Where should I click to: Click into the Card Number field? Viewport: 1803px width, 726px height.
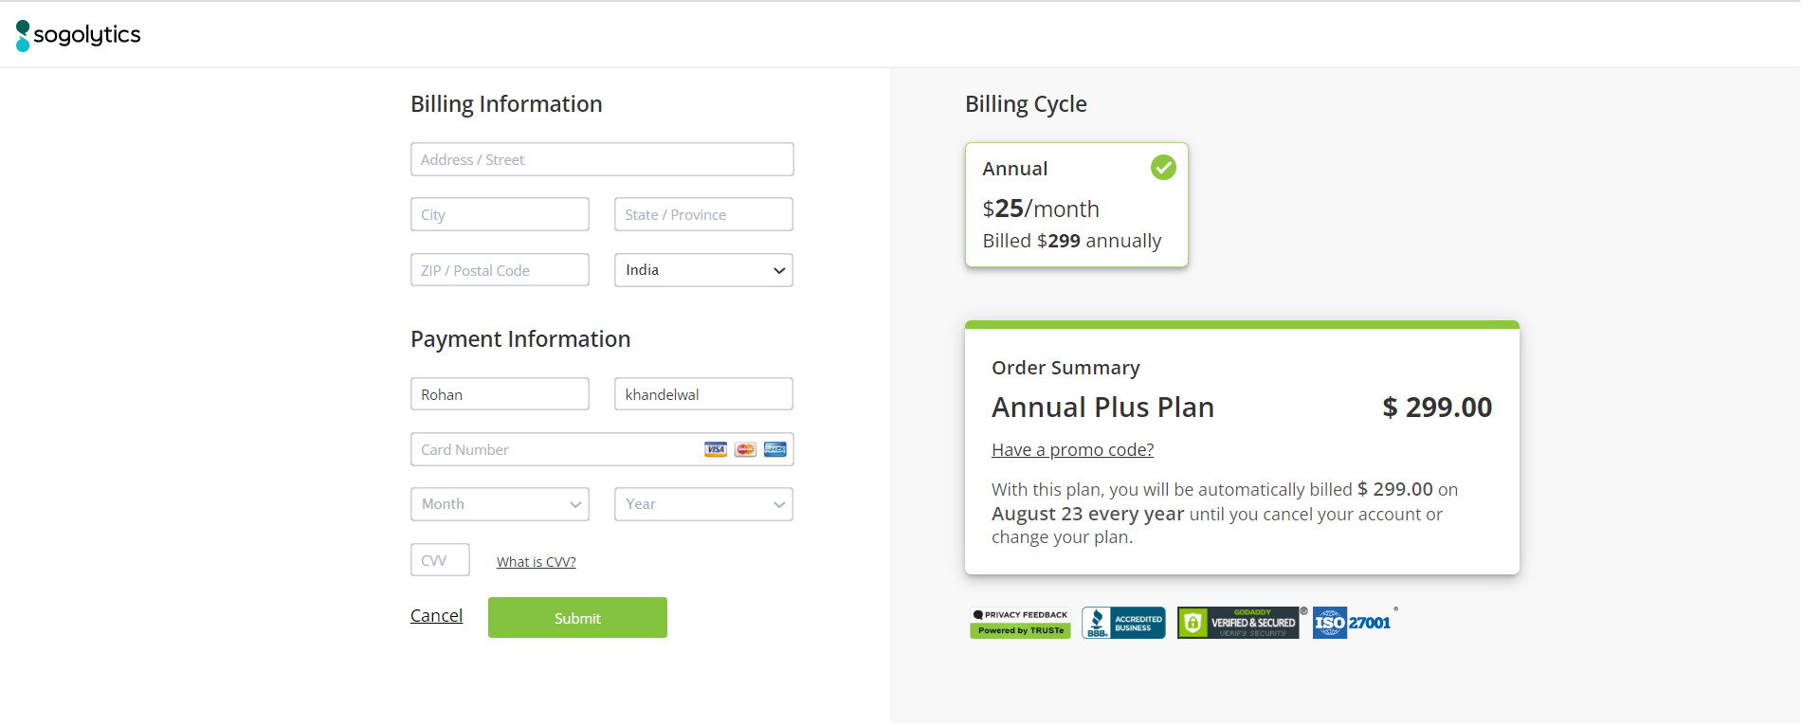tap(555, 449)
